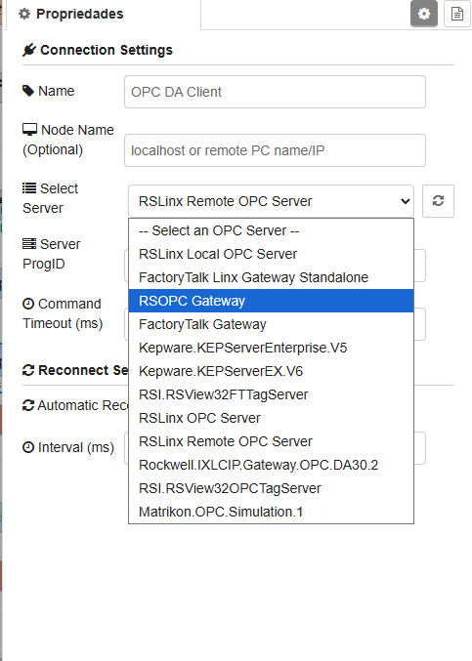This screenshot has width=472, height=661.
Task: Click the Command Timeout (ms) label
Action: click(x=63, y=313)
